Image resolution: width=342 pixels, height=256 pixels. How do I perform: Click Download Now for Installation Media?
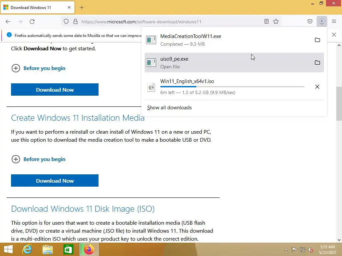click(x=55, y=180)
